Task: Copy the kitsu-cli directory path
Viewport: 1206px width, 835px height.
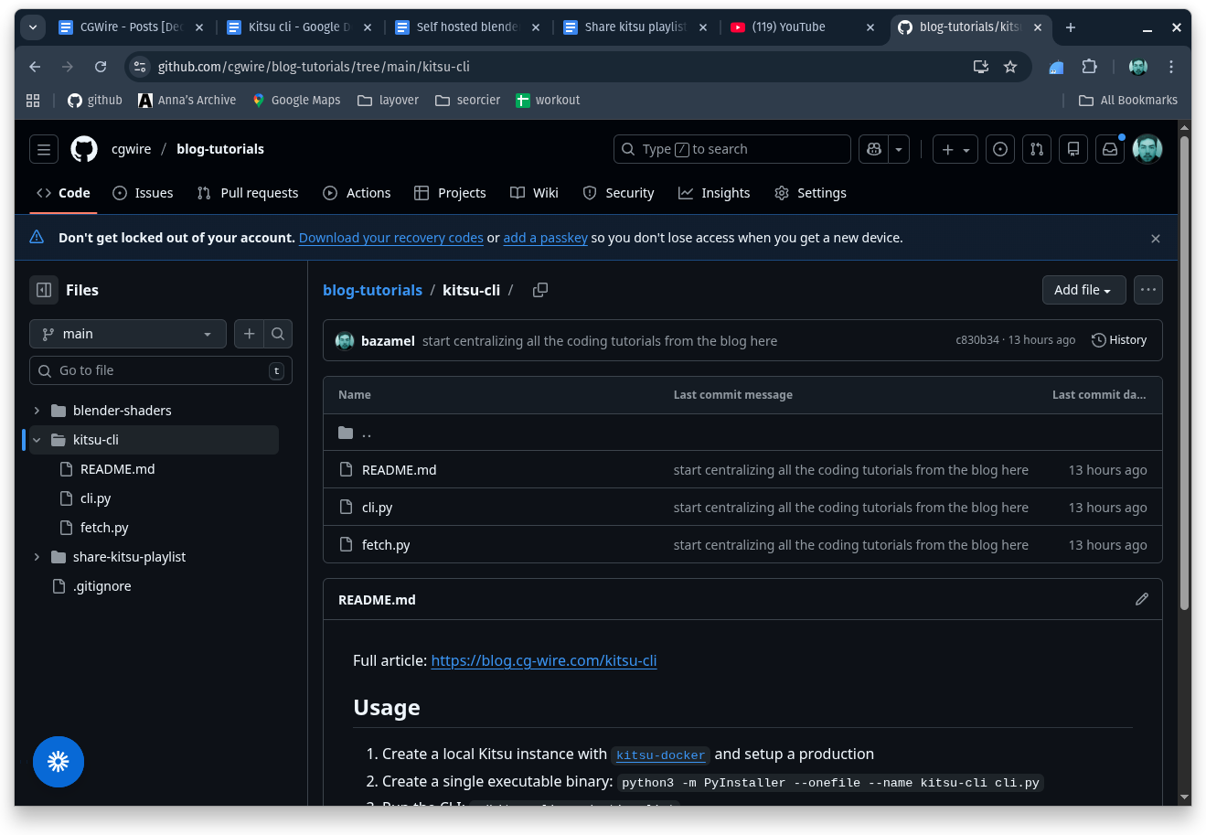Action: 539,289
